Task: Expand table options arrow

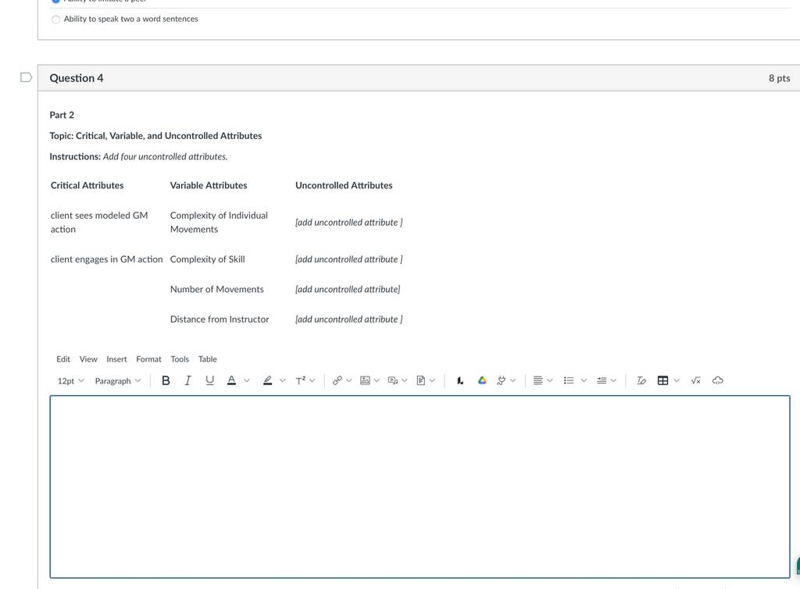Action: [677, 380]
